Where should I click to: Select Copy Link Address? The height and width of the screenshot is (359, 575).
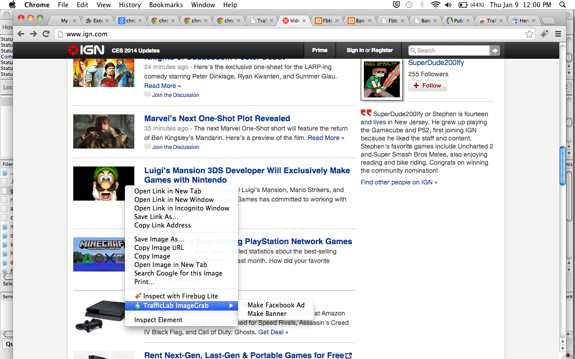click(162, 225)
